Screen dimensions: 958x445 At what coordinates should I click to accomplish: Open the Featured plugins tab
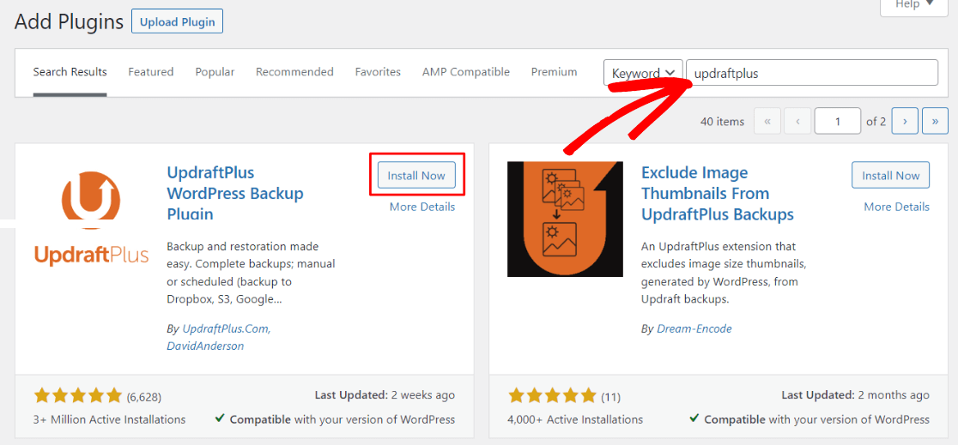(151, 72)
